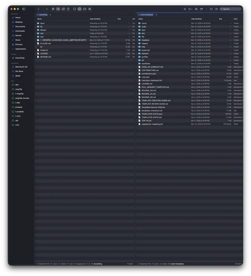Click the copy path icon
The height and width of the screenshot is (276, 251).
(196, 9)
